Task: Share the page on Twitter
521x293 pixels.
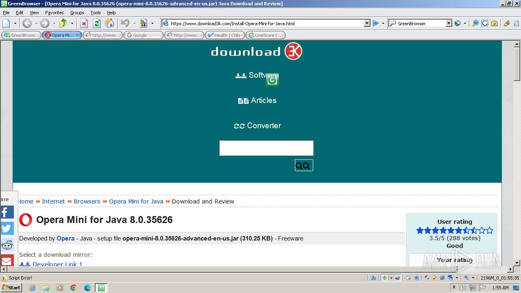Action: tap(7, 228)
